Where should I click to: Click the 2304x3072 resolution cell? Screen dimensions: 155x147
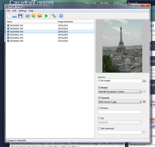[x=63, y=32]
